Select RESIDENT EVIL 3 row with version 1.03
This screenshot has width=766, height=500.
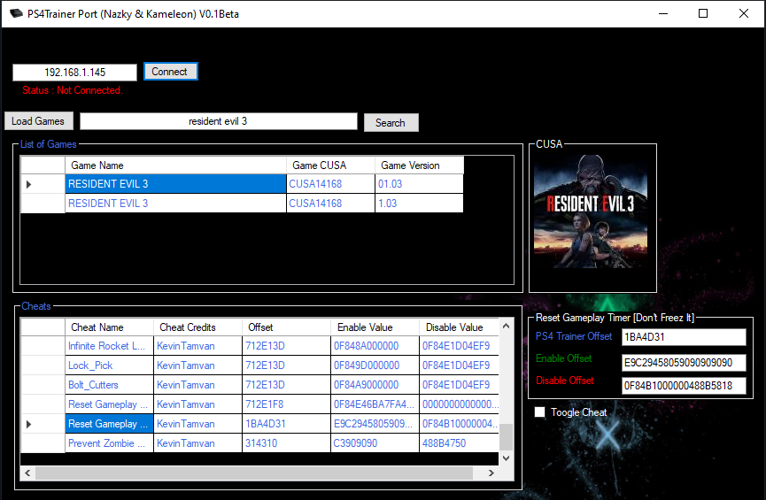pos(242,204)
